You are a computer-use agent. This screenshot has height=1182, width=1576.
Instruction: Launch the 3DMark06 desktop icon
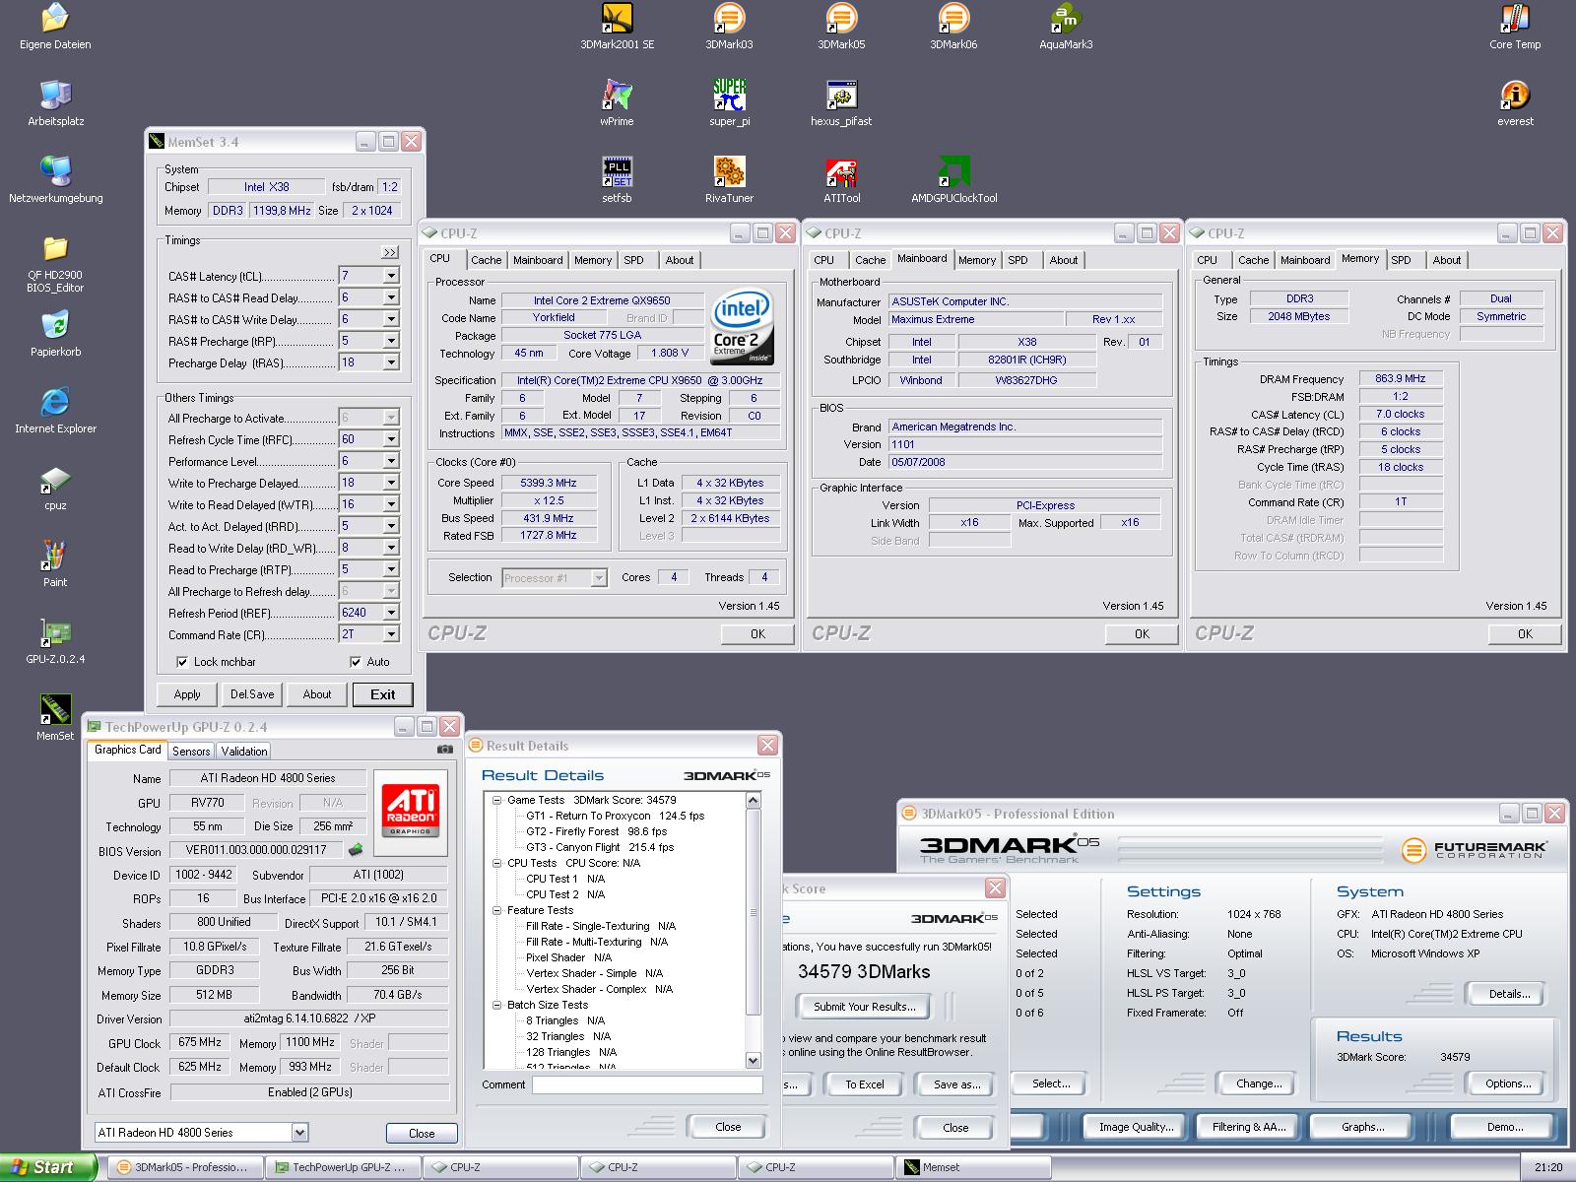953,27
